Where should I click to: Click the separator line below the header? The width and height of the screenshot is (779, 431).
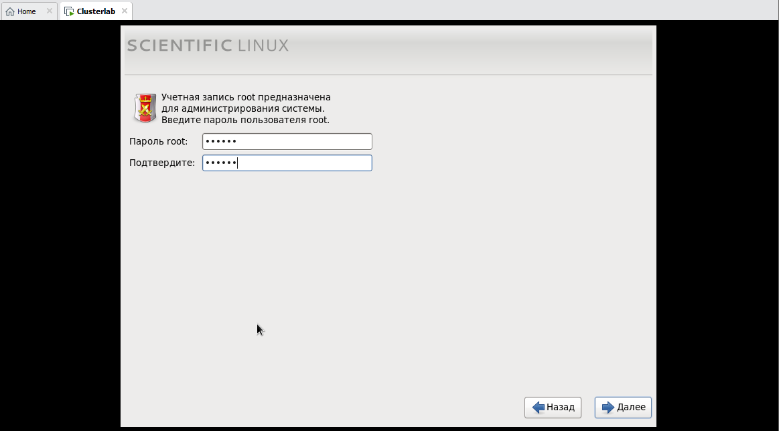[388, 74]
